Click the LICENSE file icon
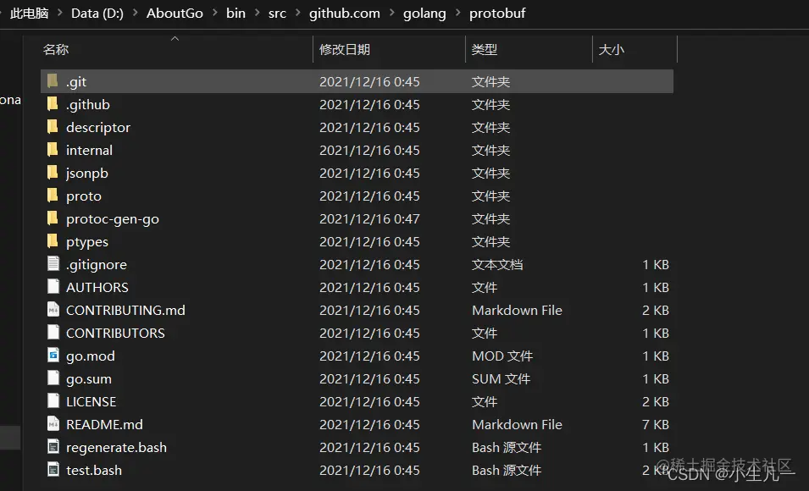Image resolution: width=809 pixels, height=491 pixels. point(53,400)
